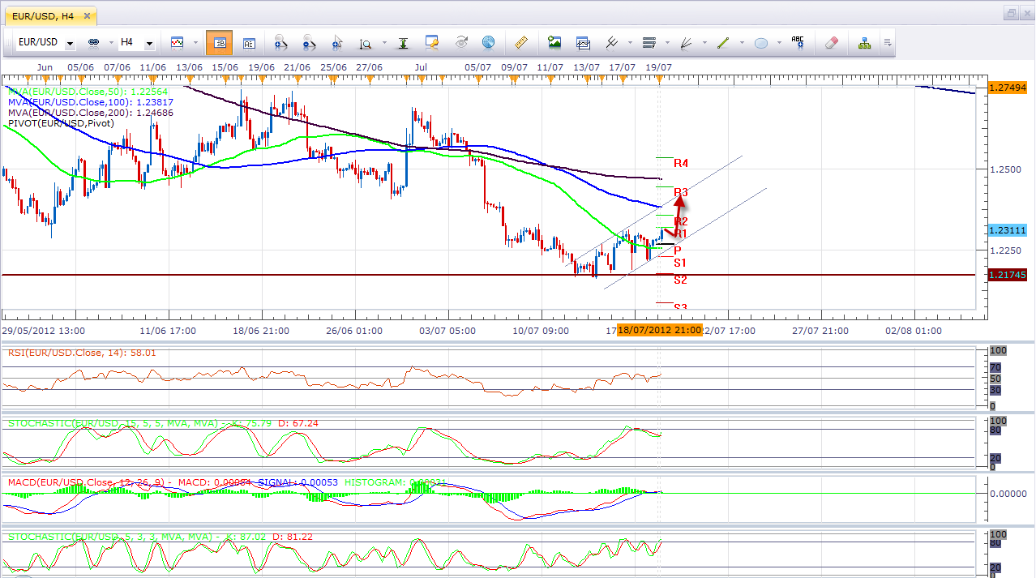Click the MVA 100 indicator legend
Viewport: 1036px width, 578px height.
coord(91,102)
